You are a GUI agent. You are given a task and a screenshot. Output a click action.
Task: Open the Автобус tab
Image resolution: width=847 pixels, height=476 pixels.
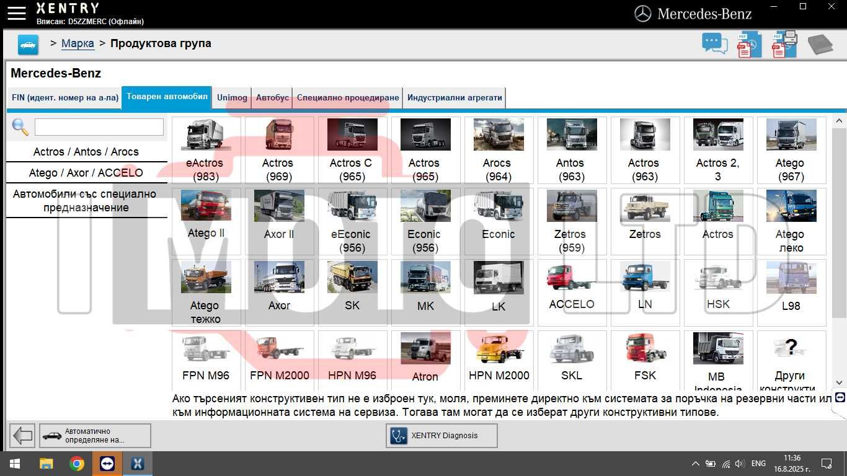coord(272,98)
